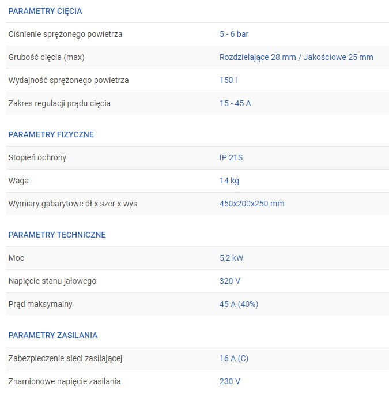Viewport: 389px width, 398px height.
Task: Click the '14 kg' weight value
Action: point(229,181)
